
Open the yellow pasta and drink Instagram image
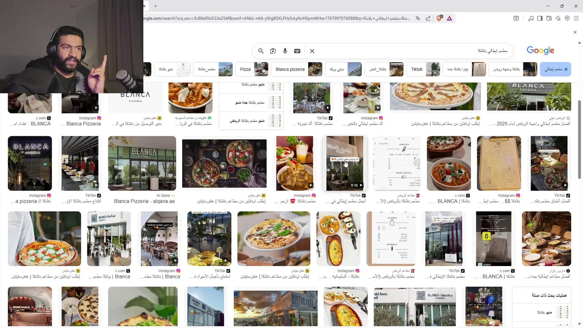(x=295, y=163)
